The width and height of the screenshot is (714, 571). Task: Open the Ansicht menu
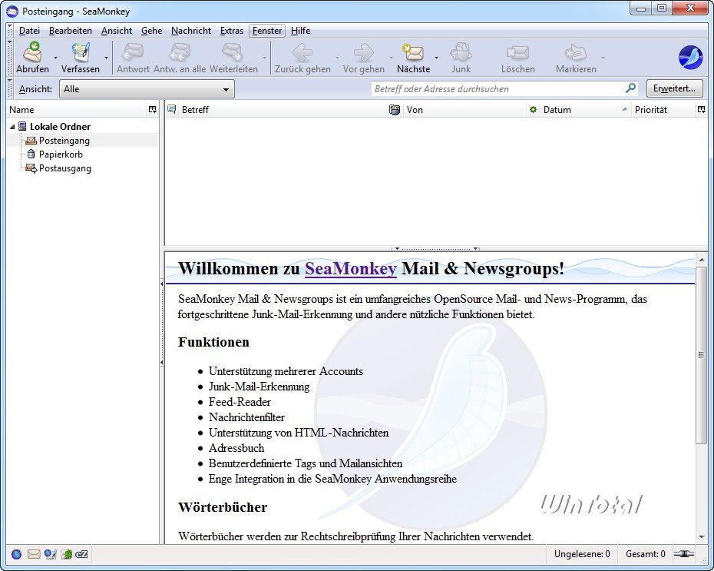point(117,31)
